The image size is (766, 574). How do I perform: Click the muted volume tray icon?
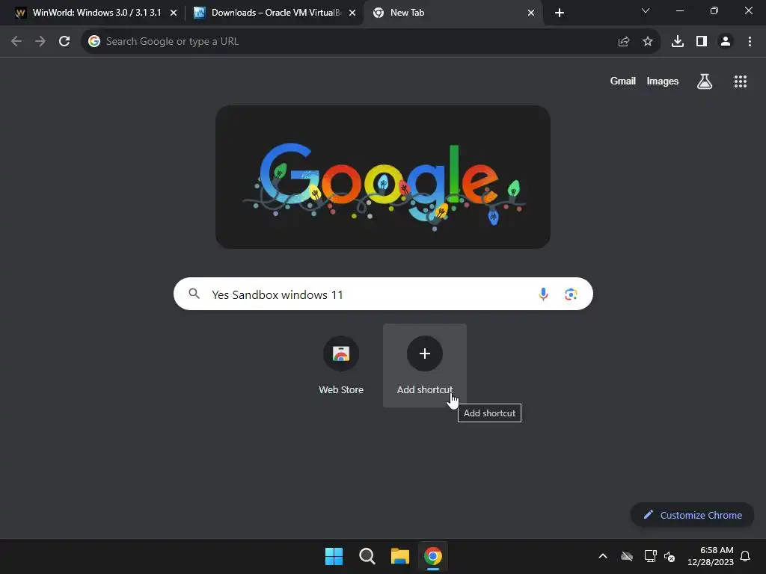click(x=670, y=556)
